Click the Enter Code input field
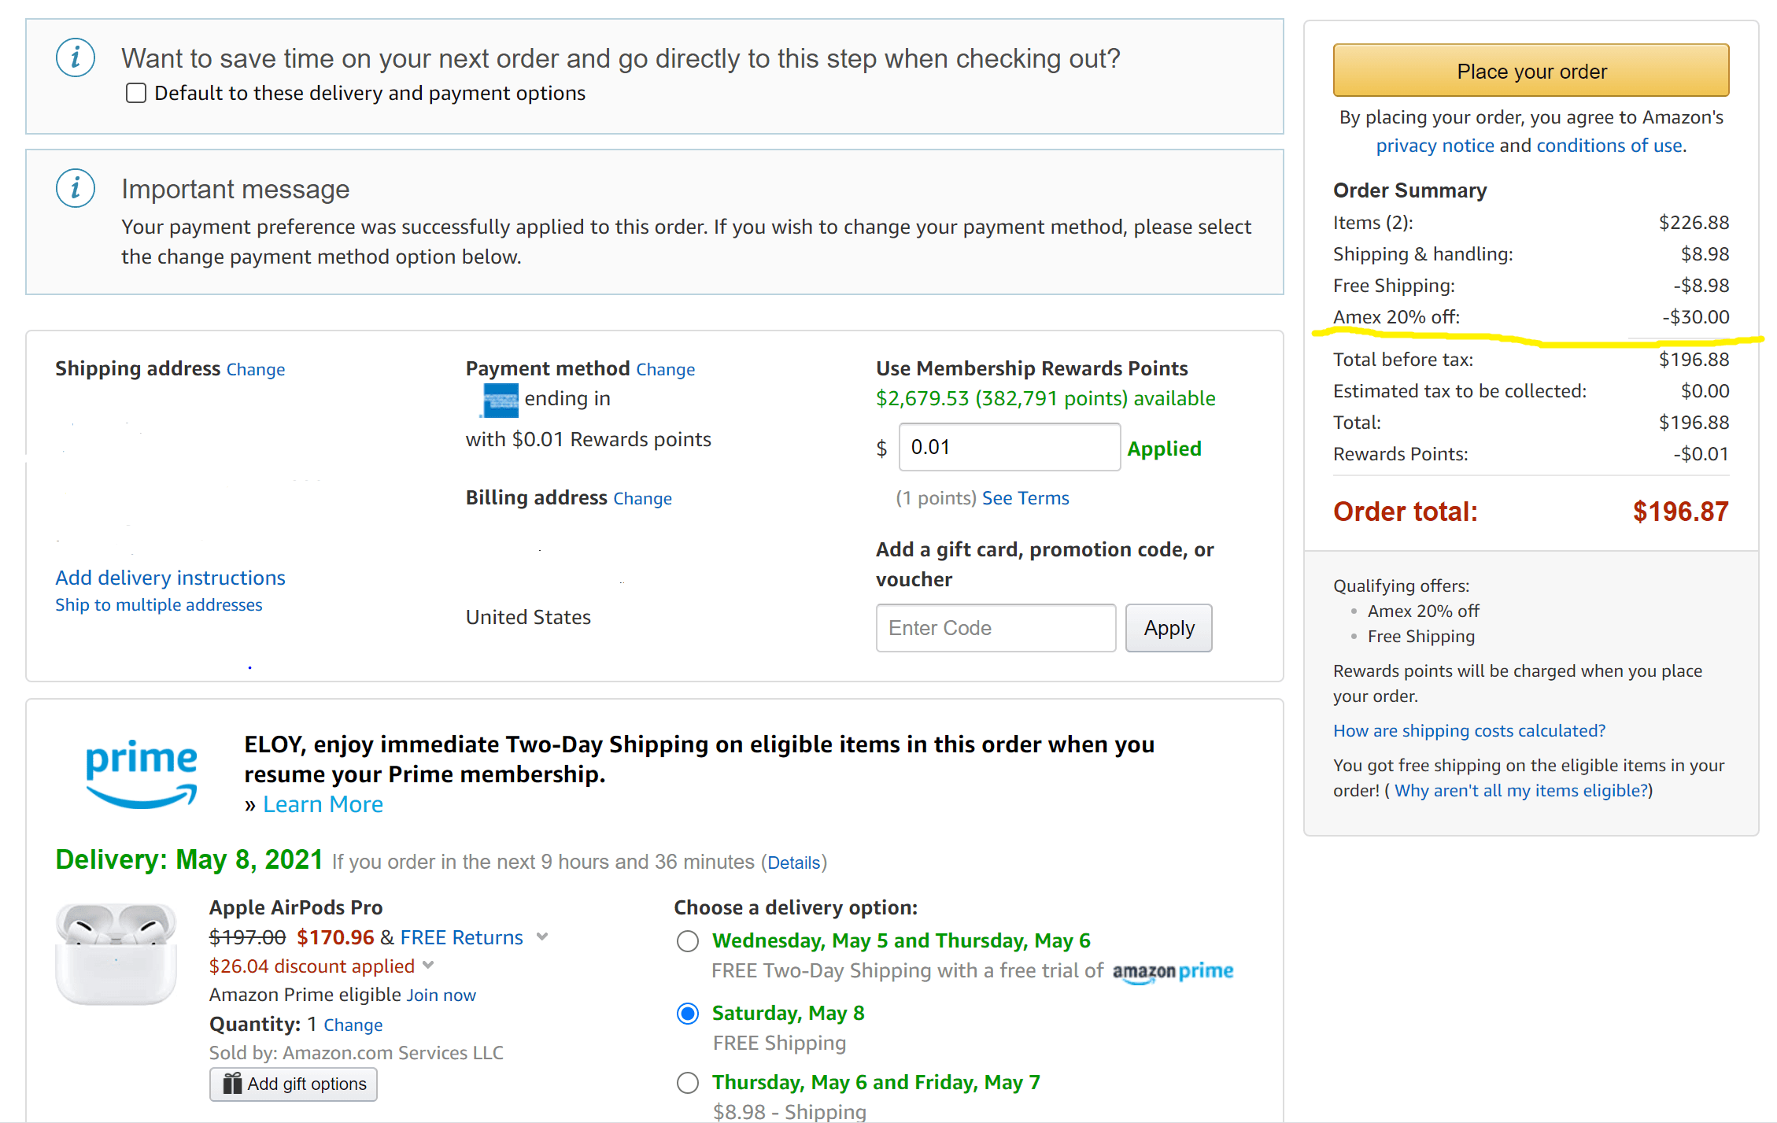 [996, 628]
